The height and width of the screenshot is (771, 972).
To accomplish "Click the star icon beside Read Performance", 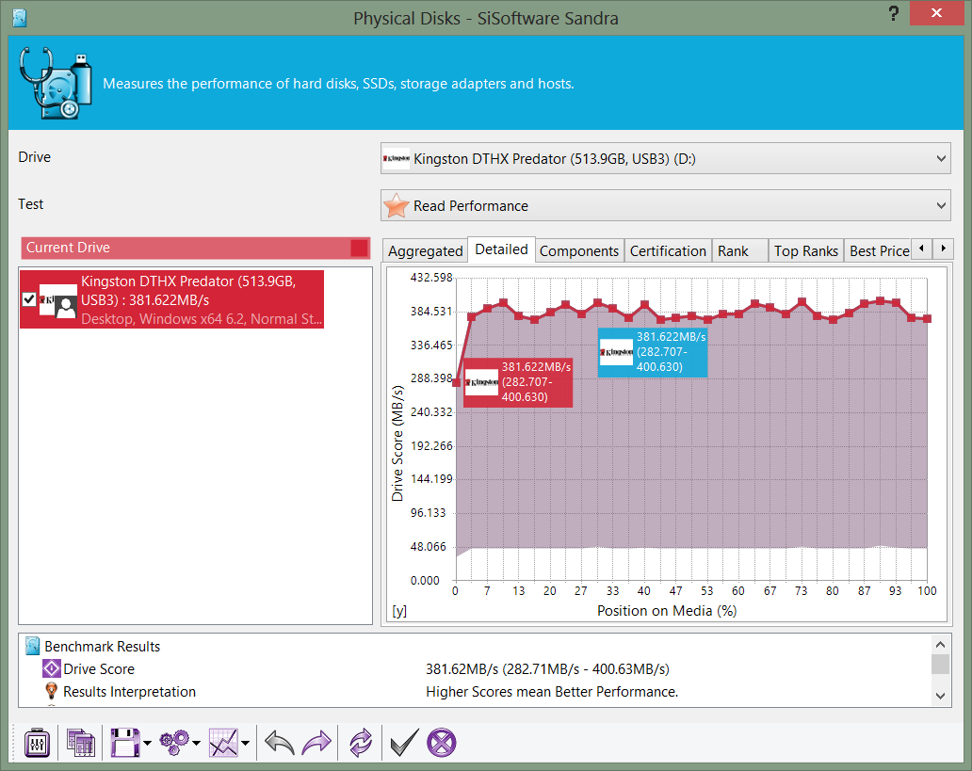I will coord(397,206).
